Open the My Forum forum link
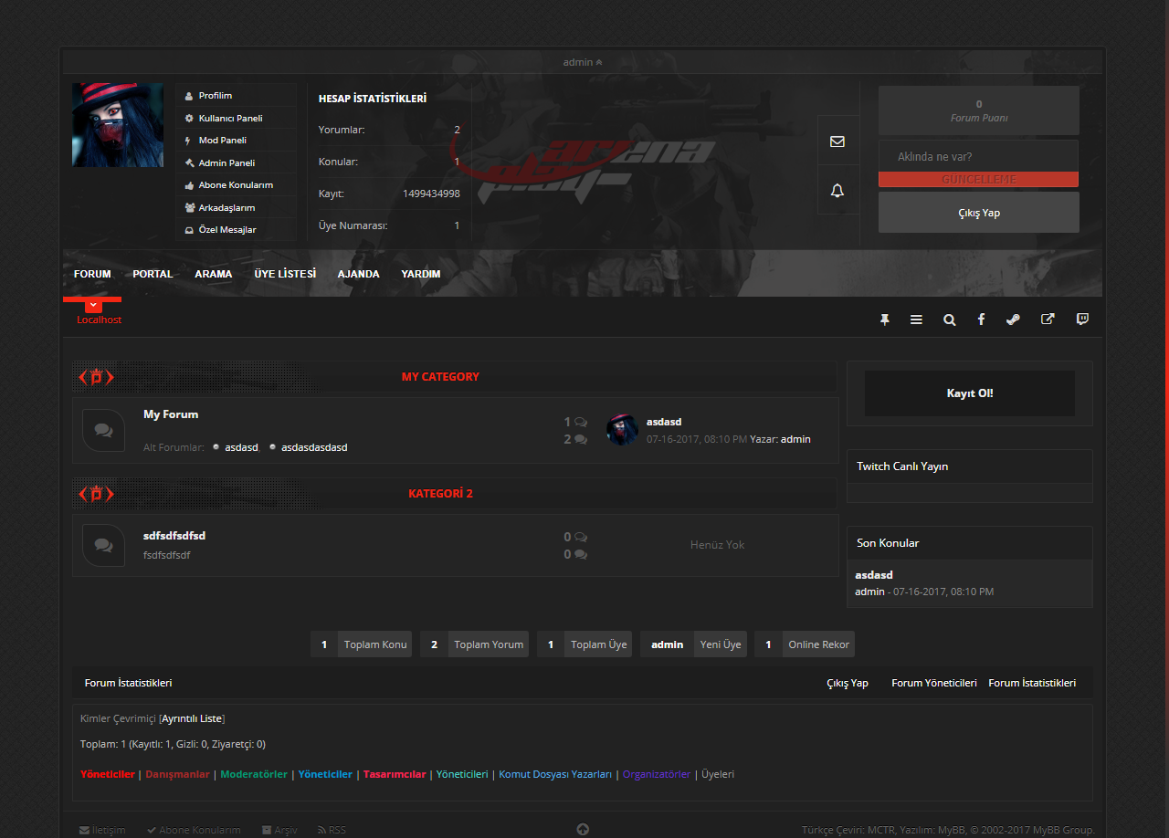1169x838 pixels. click(x=171, y=414)
